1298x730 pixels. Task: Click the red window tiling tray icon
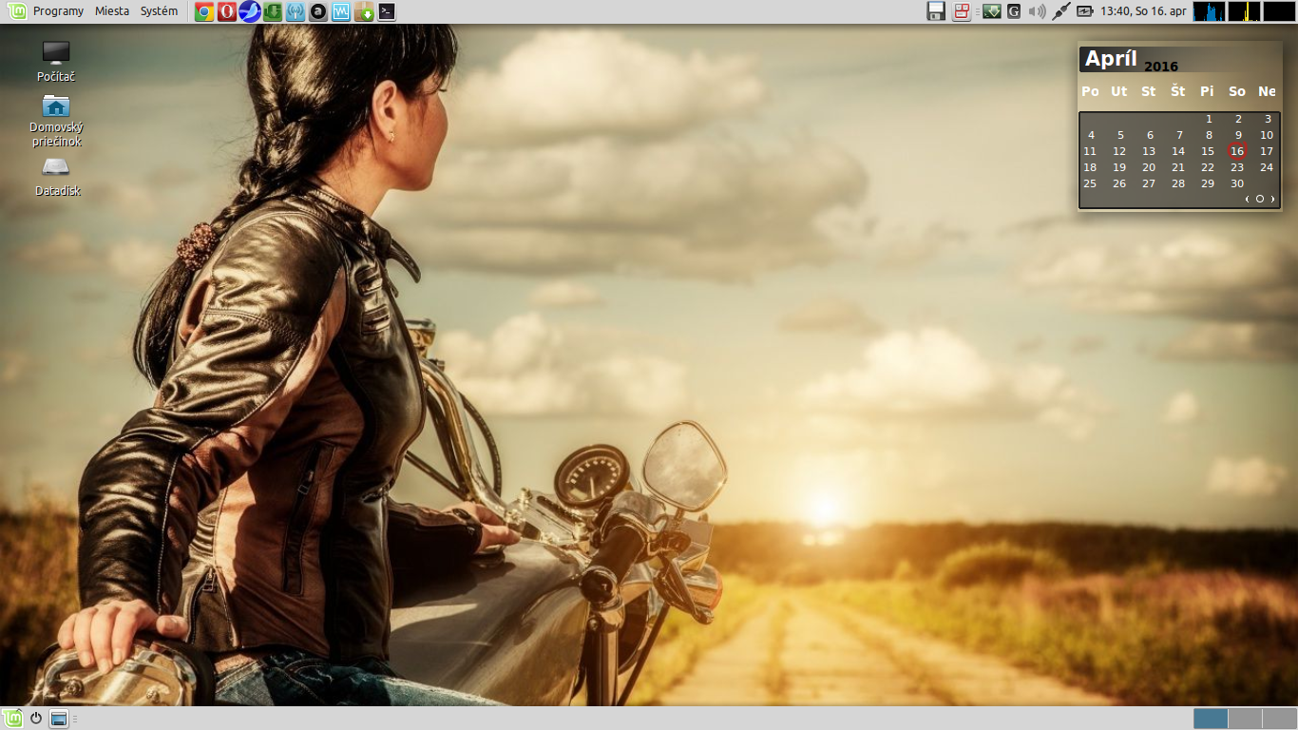(x=963, y=11)
